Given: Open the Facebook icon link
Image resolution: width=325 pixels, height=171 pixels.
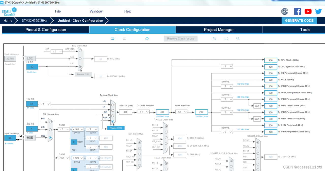Looking at the screenshot, I should click(298, 11).
